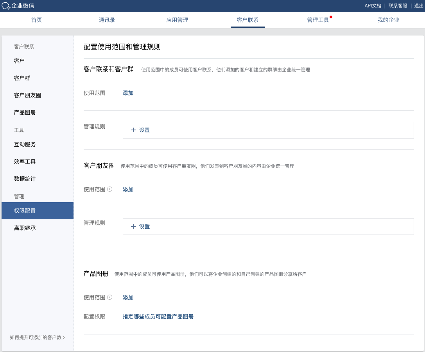The image size is (425, 352).
Task: Click 退出 to log out
Action: pyautogui.click(x=419, y=6)
